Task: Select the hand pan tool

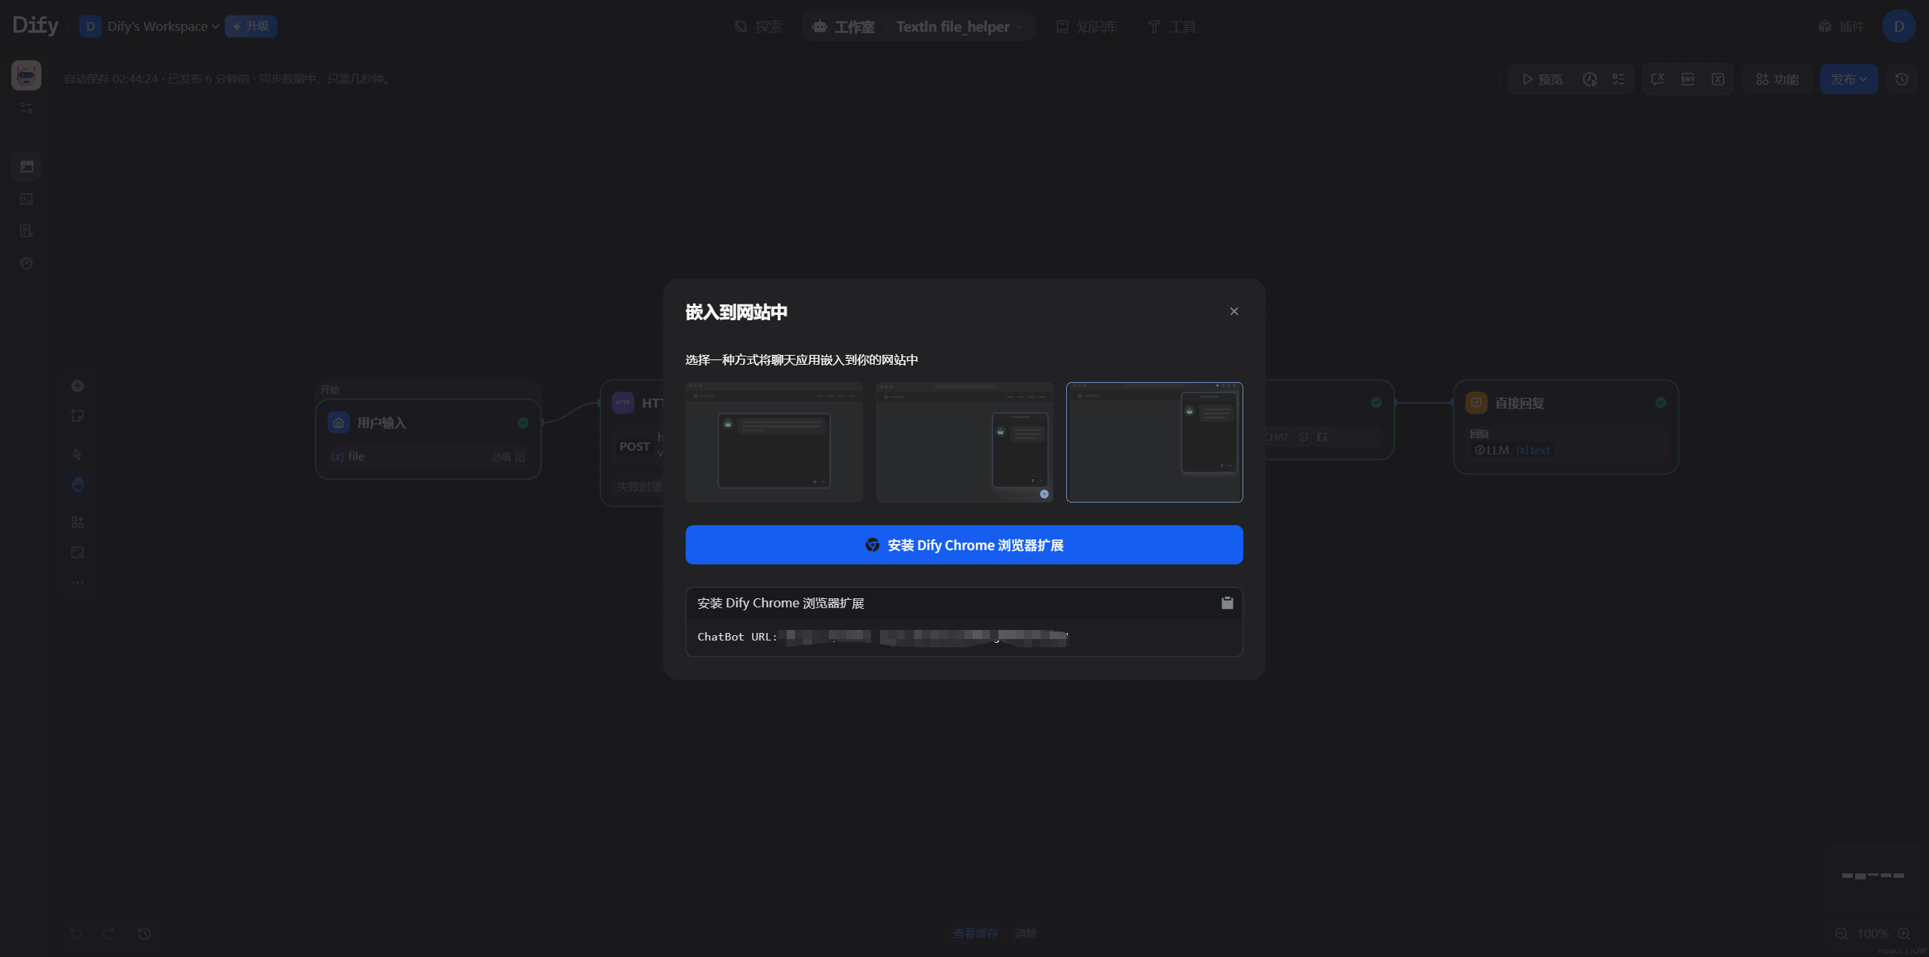Action: [78, 485]
